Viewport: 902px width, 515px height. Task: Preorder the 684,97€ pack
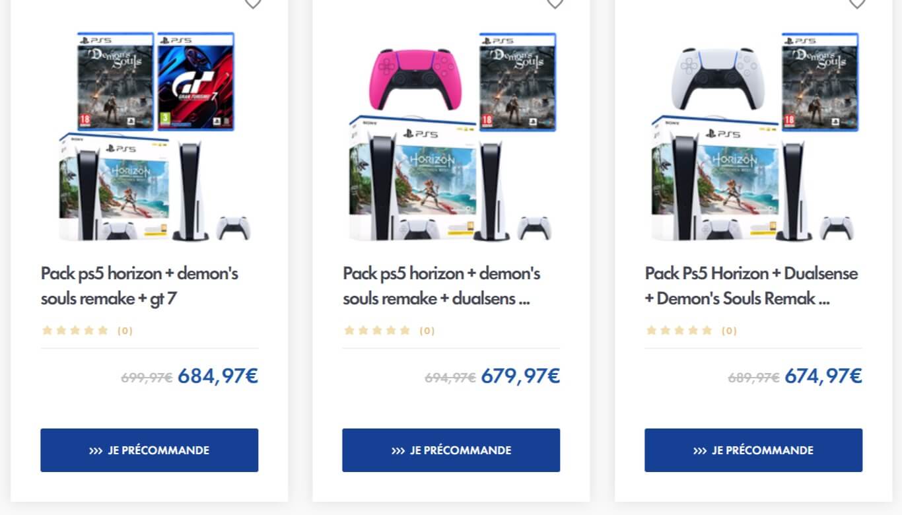[x=149, y=450]
